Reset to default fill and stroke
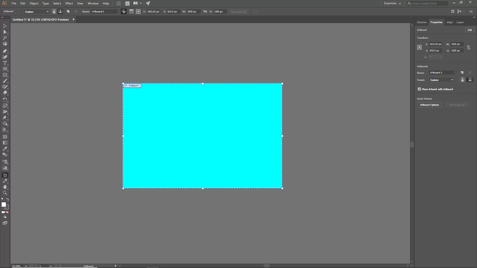Image resolution: width=477 pixels, height=268 pixels. [x=3, y=199]
